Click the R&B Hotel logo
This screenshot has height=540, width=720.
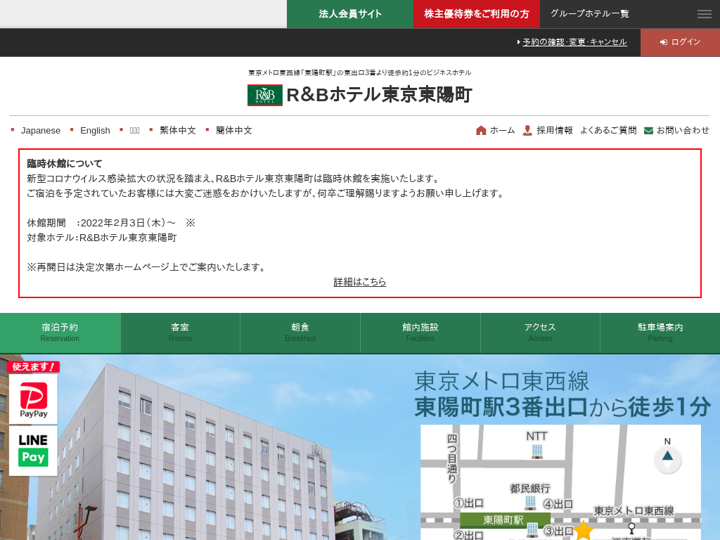click(x=265, y=95)
